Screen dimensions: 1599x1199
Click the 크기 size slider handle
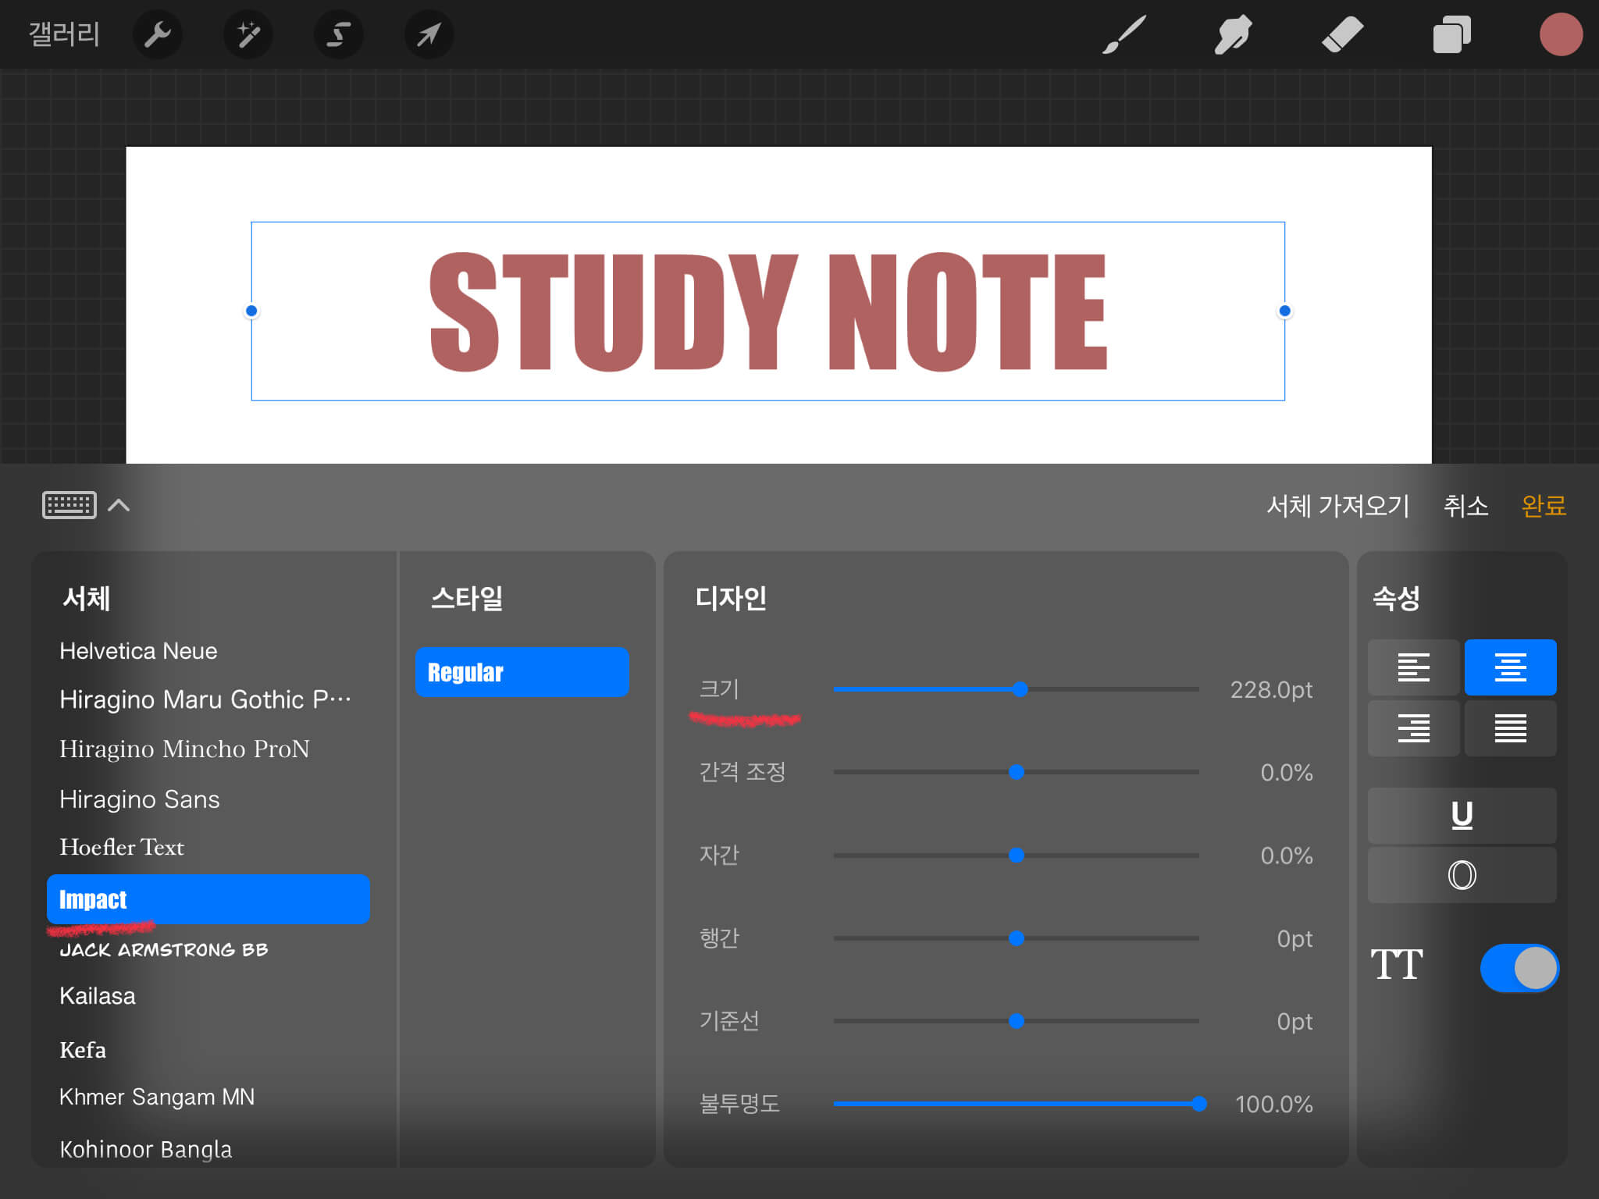tap(1020, 689)
